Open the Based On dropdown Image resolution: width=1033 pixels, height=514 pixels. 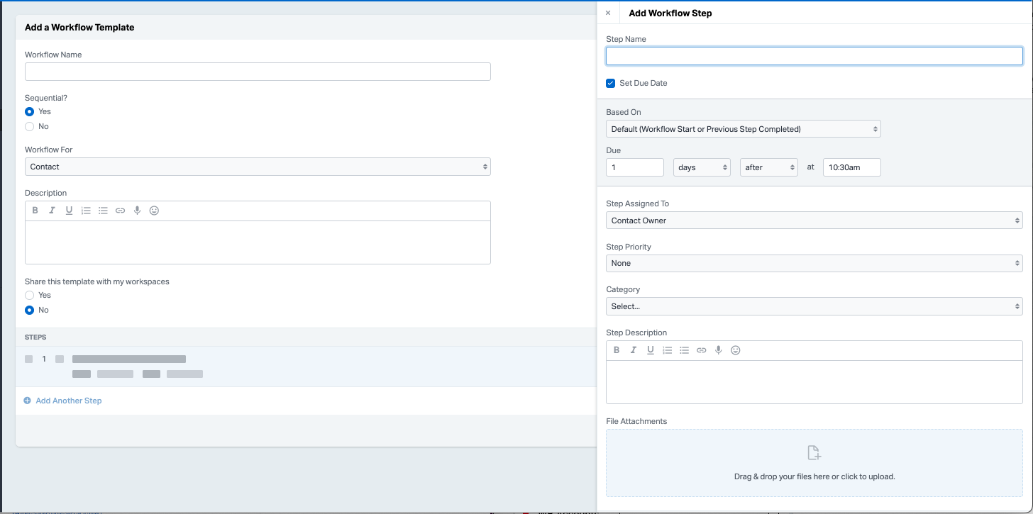tap(743, 129)
